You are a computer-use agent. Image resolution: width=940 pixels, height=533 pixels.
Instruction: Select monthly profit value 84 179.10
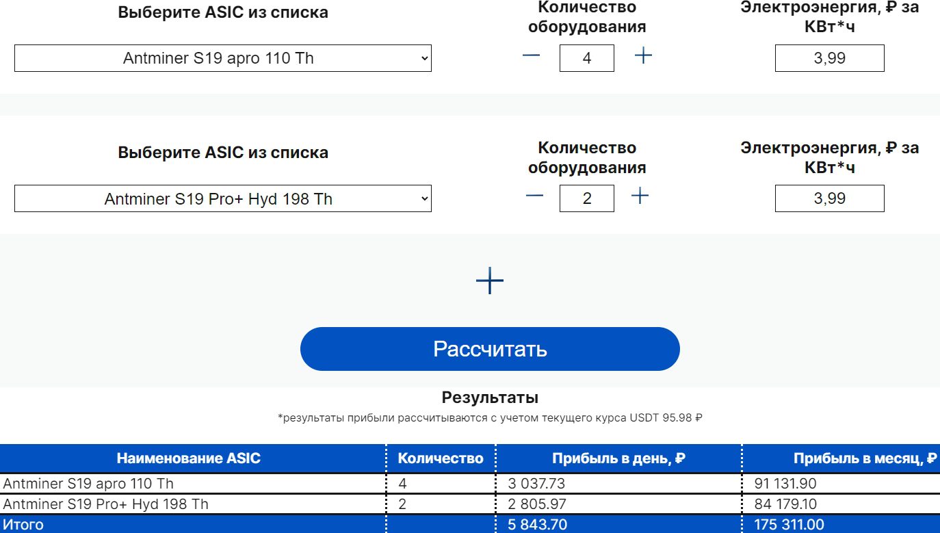tap(785, 504)
